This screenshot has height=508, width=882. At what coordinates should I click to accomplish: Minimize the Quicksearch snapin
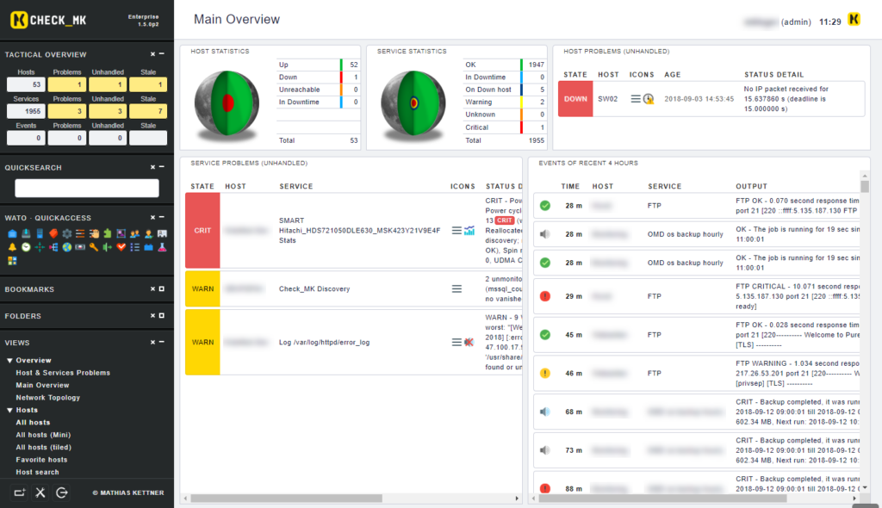pos(161,167)
